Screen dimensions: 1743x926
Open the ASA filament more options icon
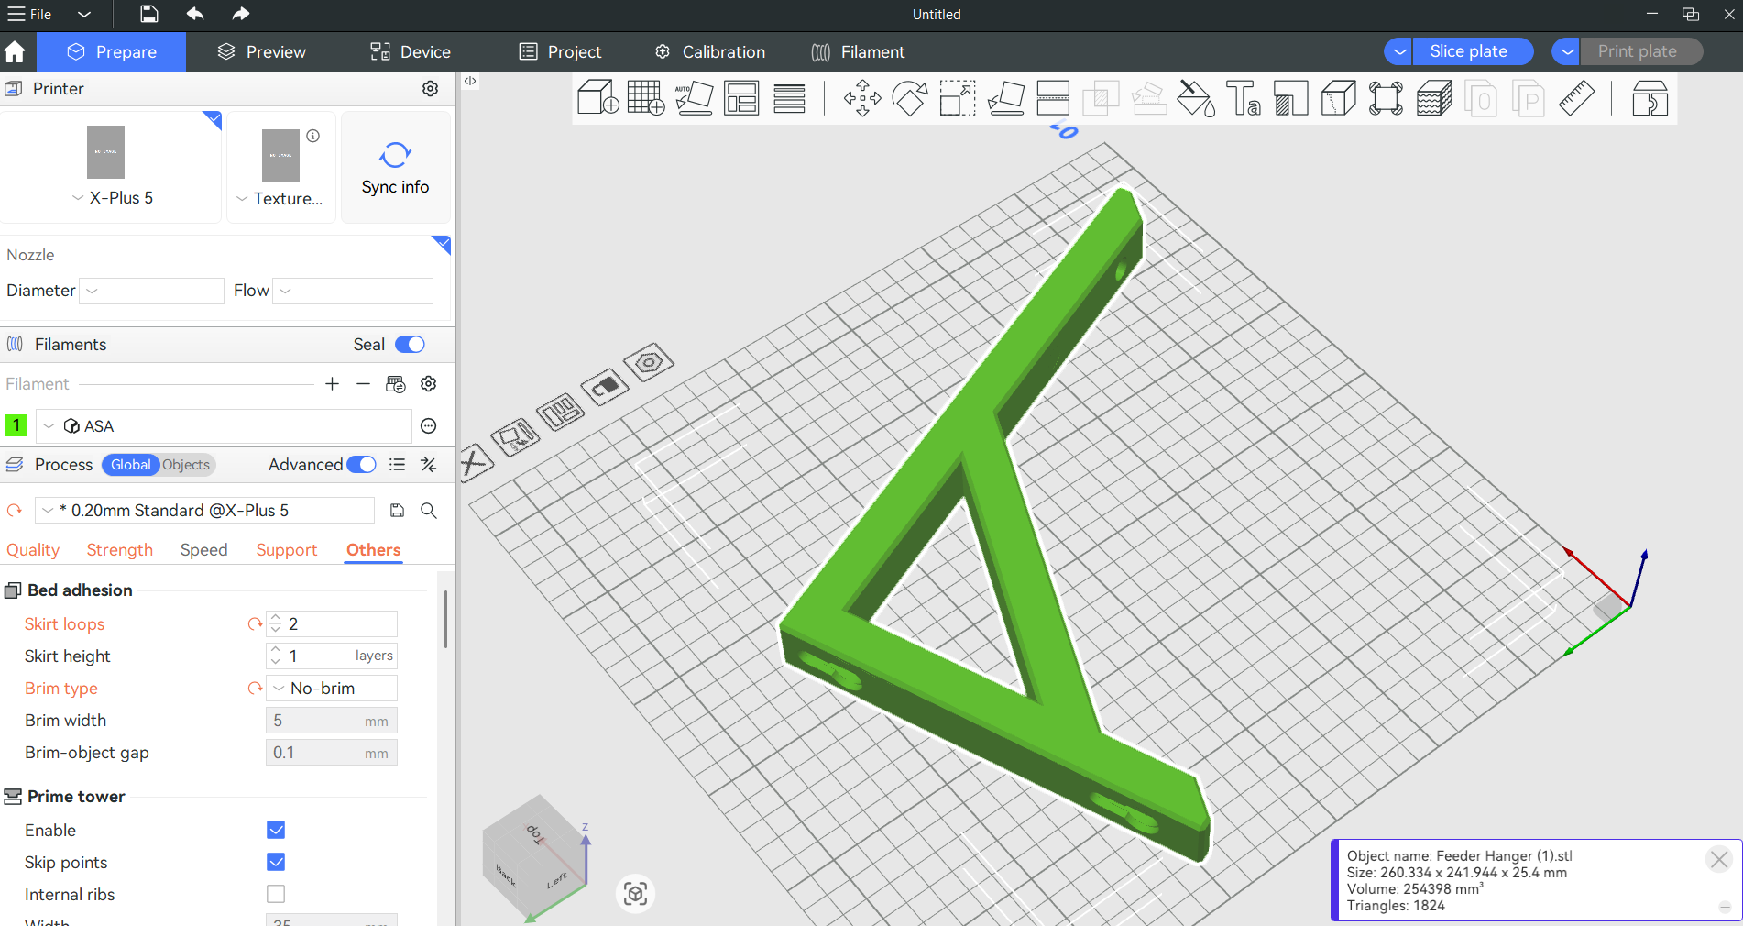click(x=428, y=426)
